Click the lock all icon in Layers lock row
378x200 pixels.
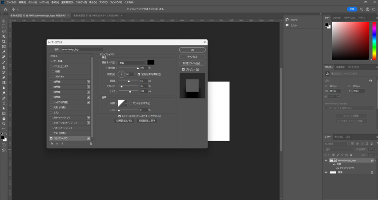click(351, 155)
